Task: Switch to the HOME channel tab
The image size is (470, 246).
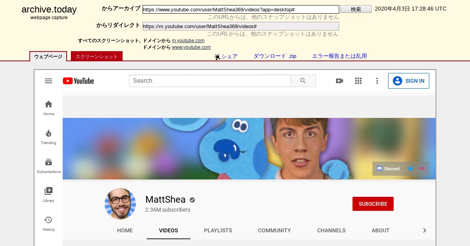Action: pyautogui.click(x=125, y=230)
